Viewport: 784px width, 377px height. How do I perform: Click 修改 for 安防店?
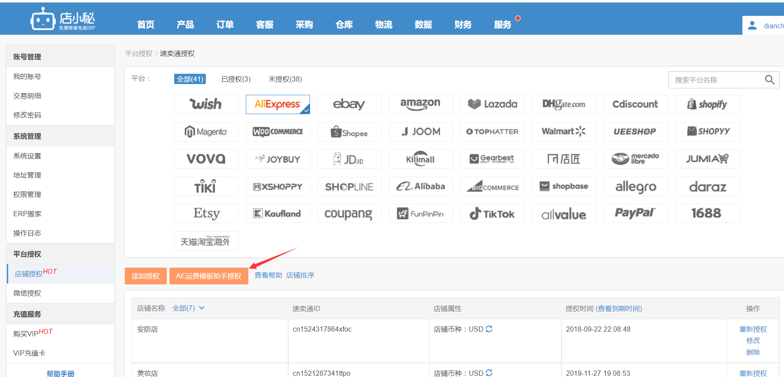(753, 341)
